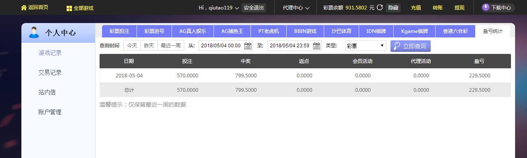The width and height of the screenshot is (527, 158).
Task: Click the user avatar icon in 个人中心
Action: pyautogui.click(x=34, y=33)
